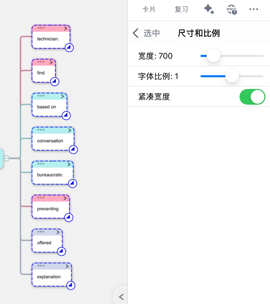Expand the preventing card arrow
Screen dimensions: 270x304
coord(65,198)
